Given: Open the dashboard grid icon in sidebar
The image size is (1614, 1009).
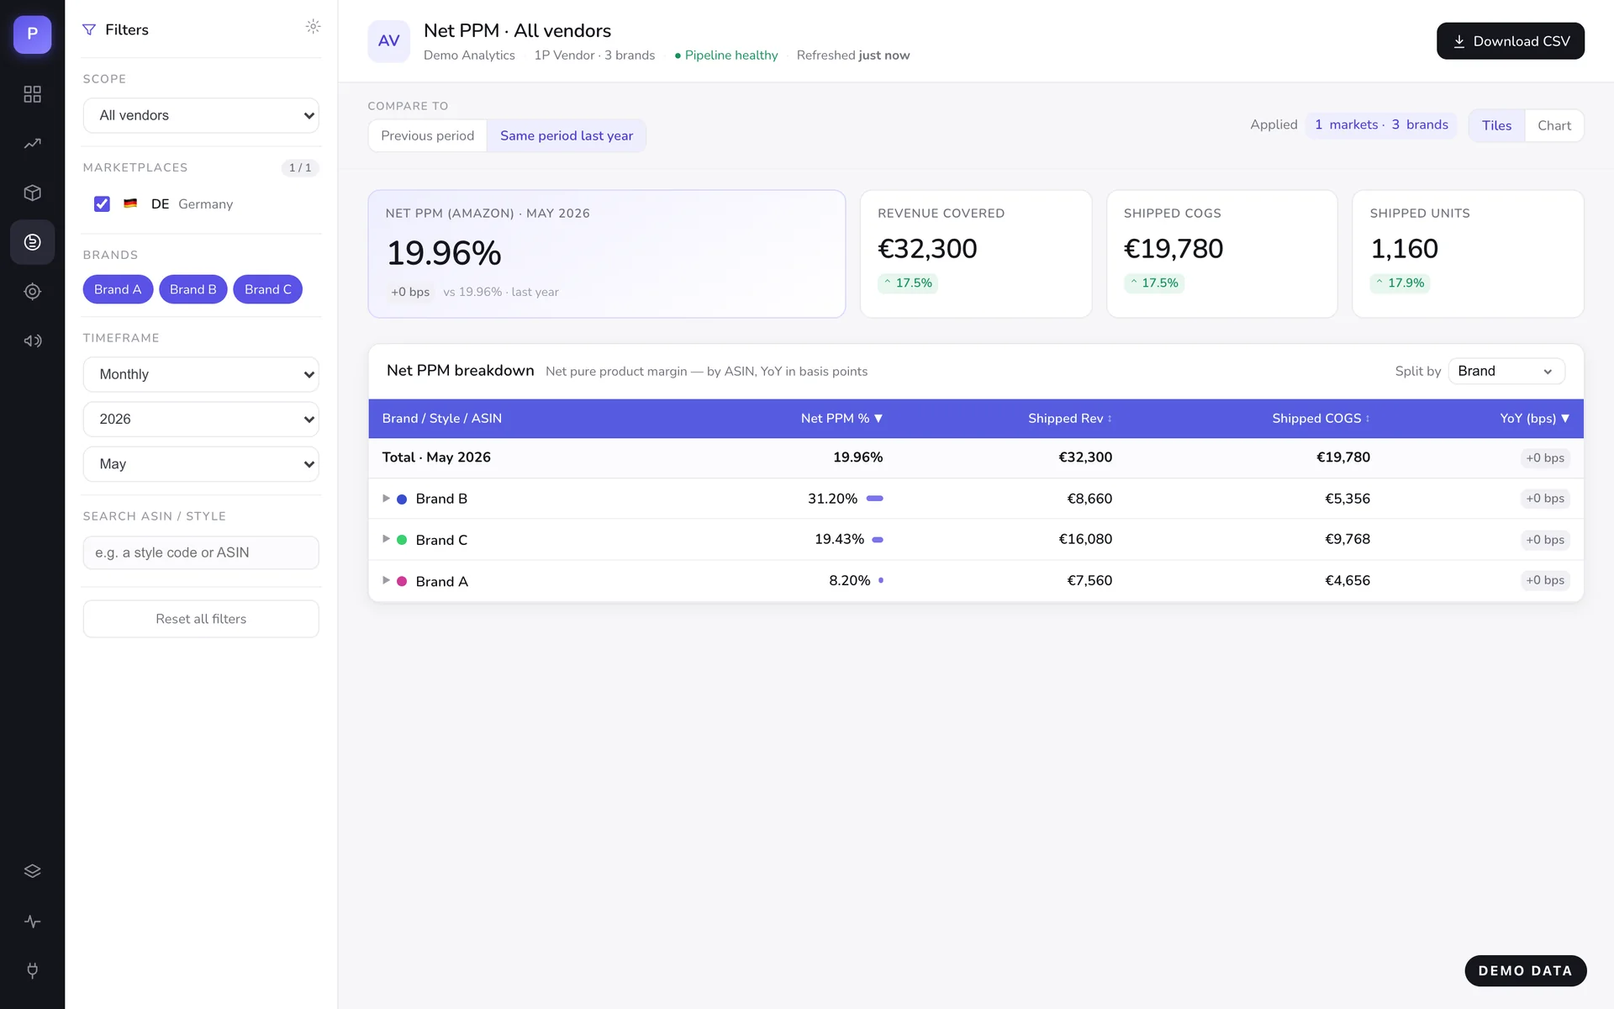Looking at the screenshot, I should point(32,94).
